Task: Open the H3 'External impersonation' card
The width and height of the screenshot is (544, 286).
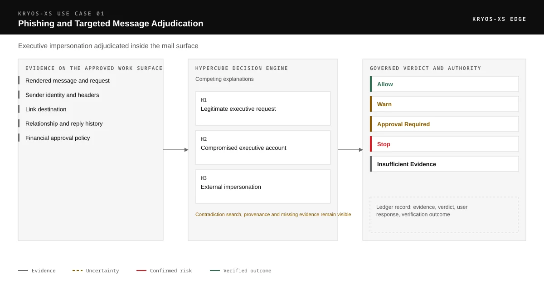Action: coord(263,187)
